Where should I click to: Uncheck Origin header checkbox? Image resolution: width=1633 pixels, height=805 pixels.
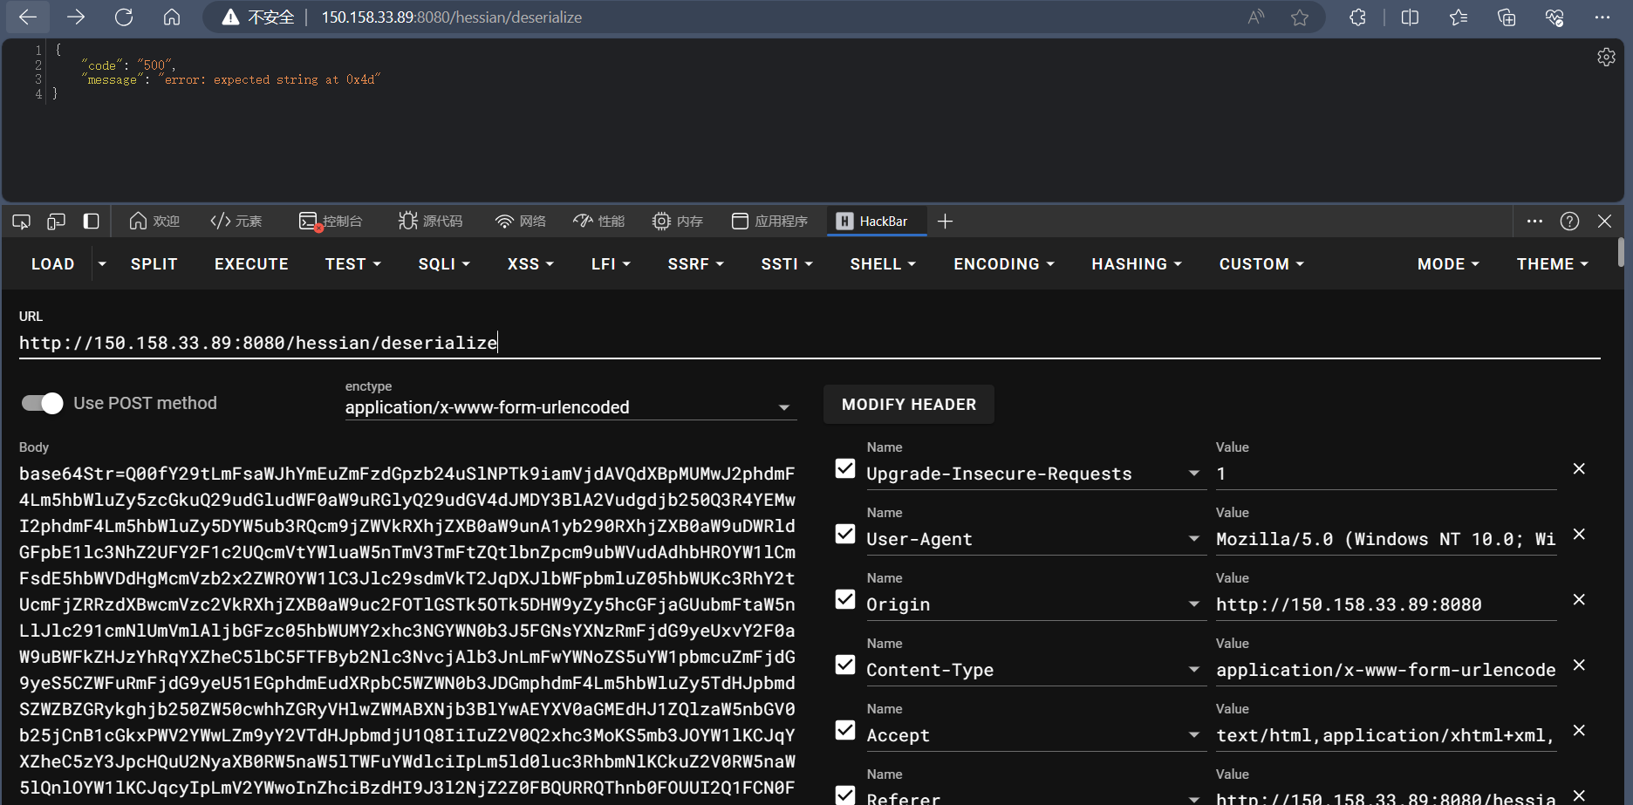click(845, 599)
